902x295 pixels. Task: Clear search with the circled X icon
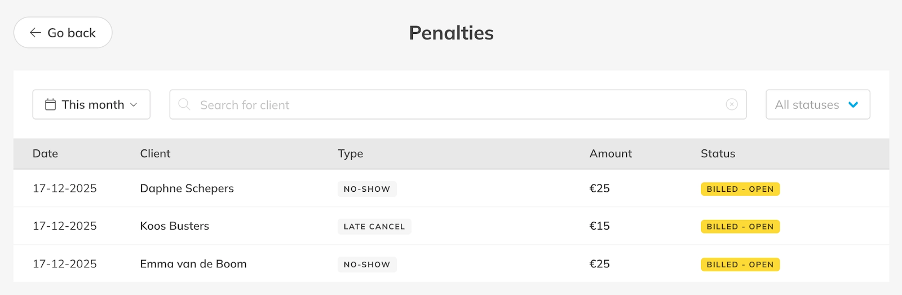tap(732, 104)
